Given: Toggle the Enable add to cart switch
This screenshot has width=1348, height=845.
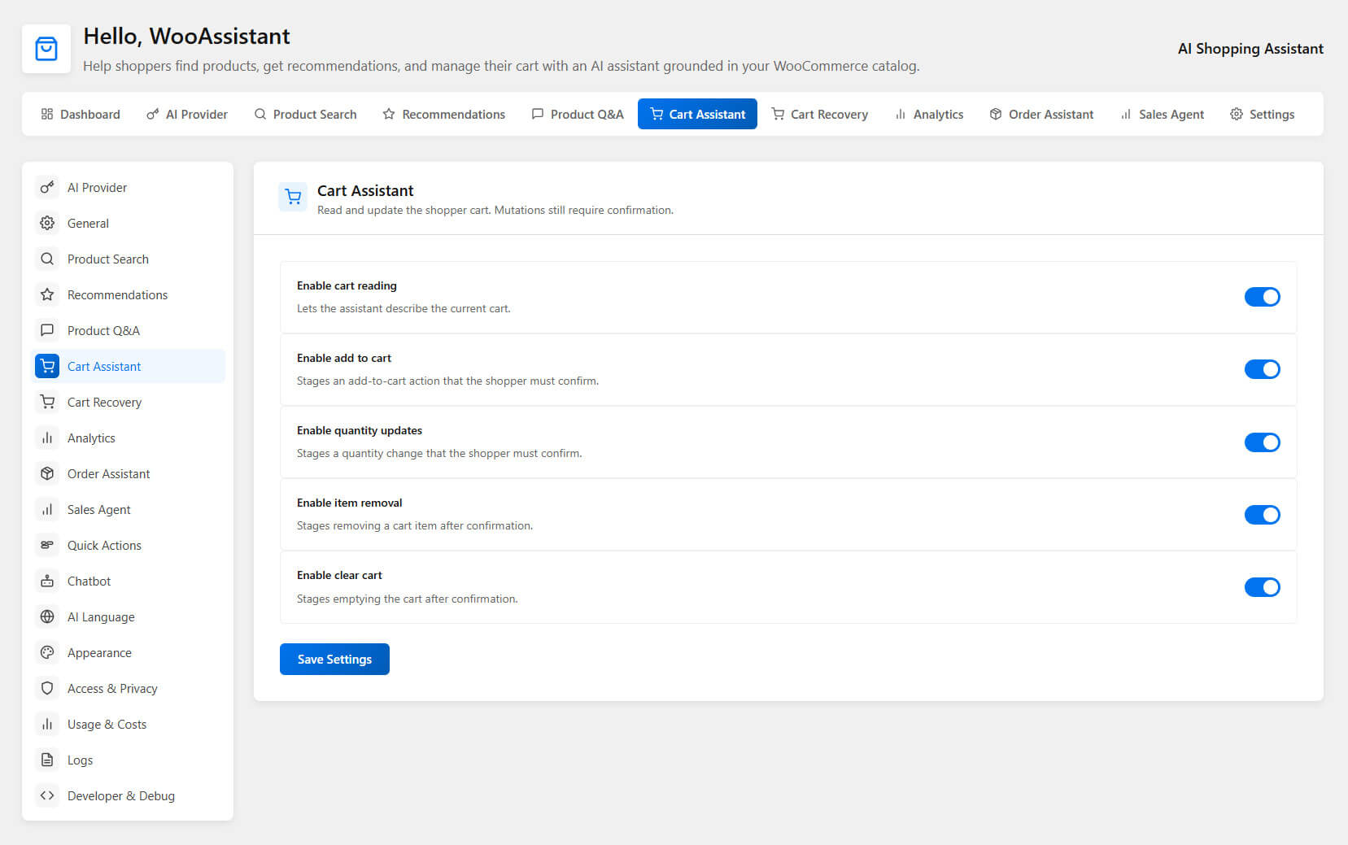Looking at the screenshot, I should coord(1262,369).
